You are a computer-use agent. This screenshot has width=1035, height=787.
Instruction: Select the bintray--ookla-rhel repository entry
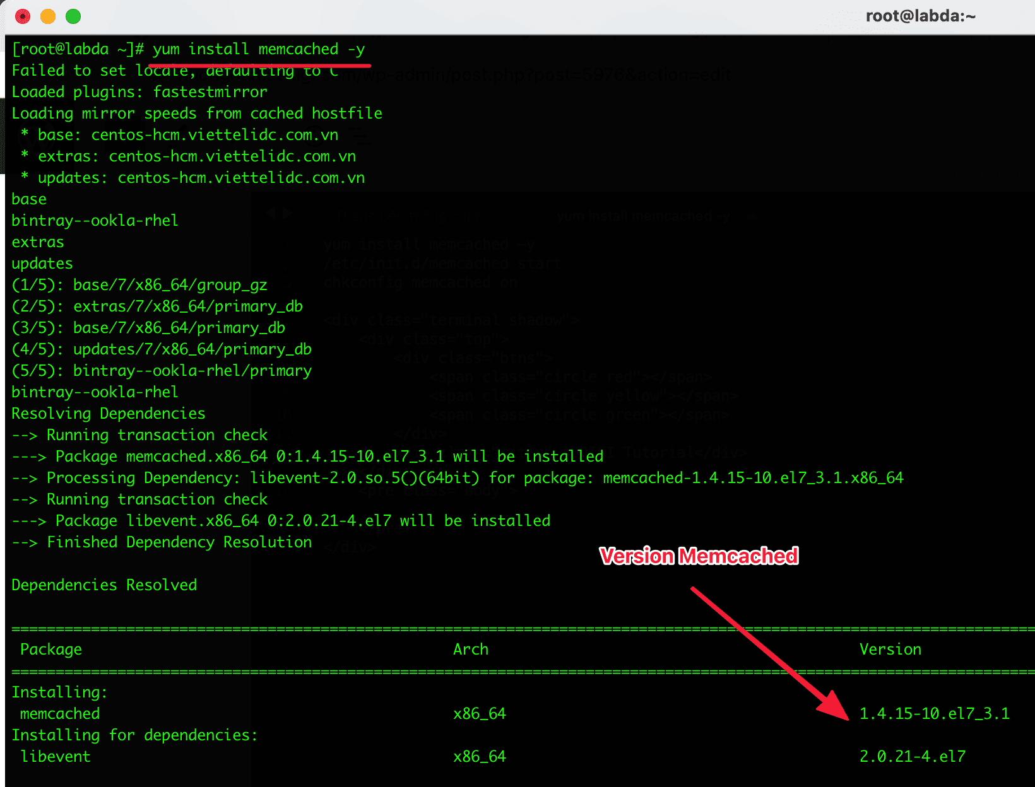click(94, 220)
